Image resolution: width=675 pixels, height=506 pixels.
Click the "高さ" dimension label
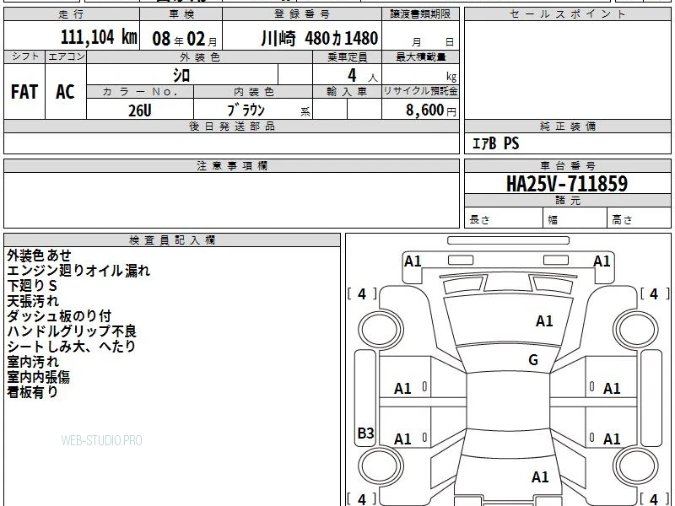[x=622, y=219]
